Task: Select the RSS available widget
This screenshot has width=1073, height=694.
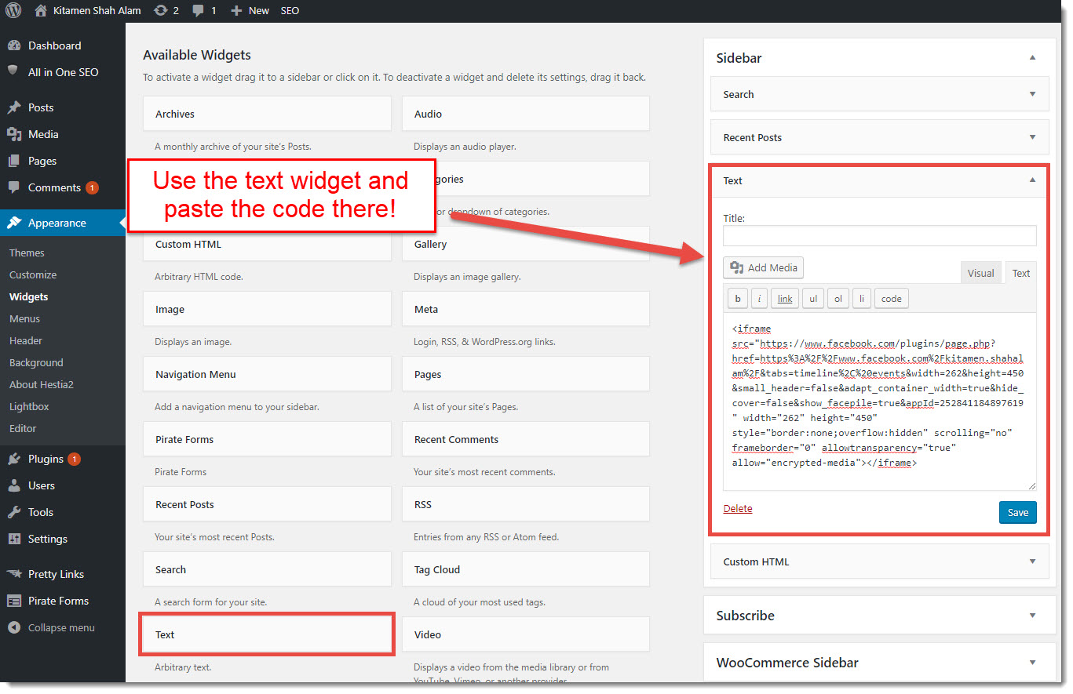Action: tap(526, 504)
